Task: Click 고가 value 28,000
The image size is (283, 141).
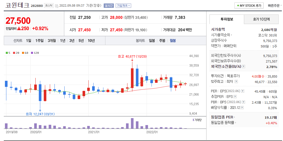Action: 116,17
